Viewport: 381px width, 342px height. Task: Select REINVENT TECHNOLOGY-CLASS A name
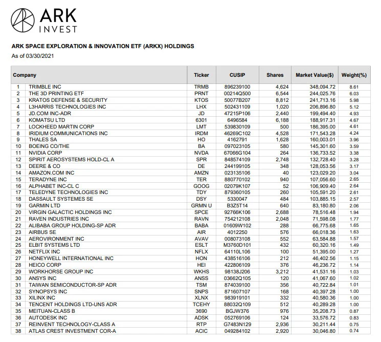72,324
